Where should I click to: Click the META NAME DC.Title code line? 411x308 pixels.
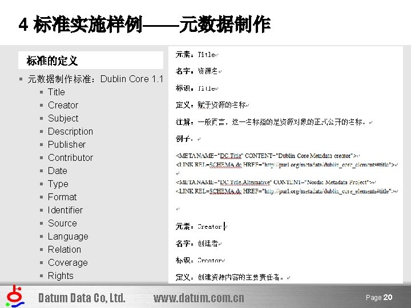tap(268, 156)
